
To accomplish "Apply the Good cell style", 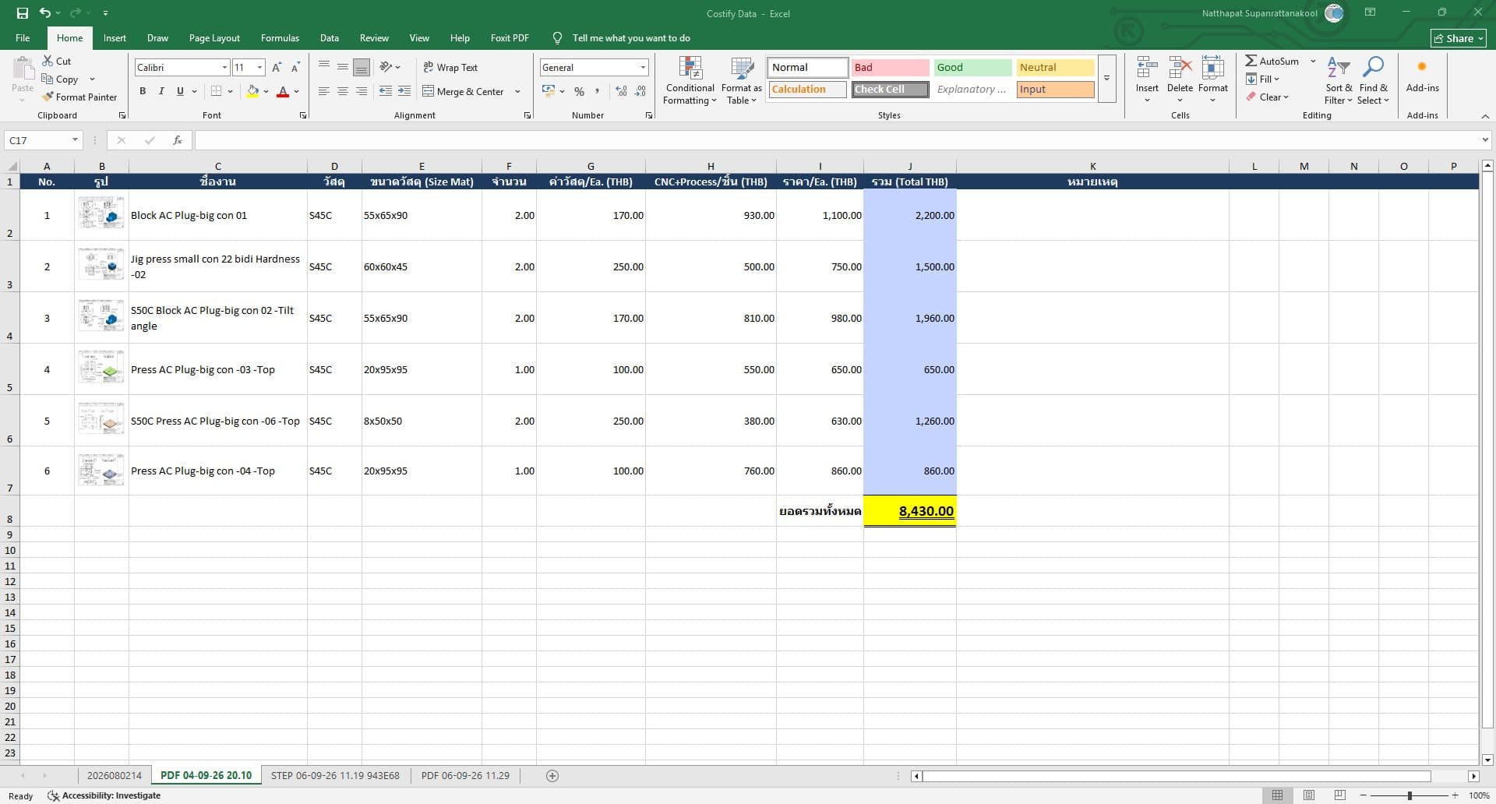I will click(972, 68).
